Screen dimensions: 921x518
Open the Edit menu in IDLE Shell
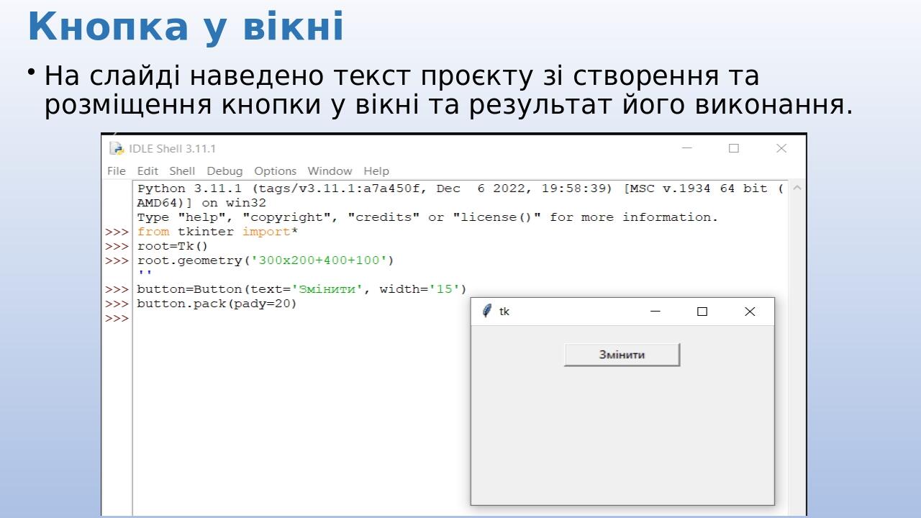click(x=148, y=171)
